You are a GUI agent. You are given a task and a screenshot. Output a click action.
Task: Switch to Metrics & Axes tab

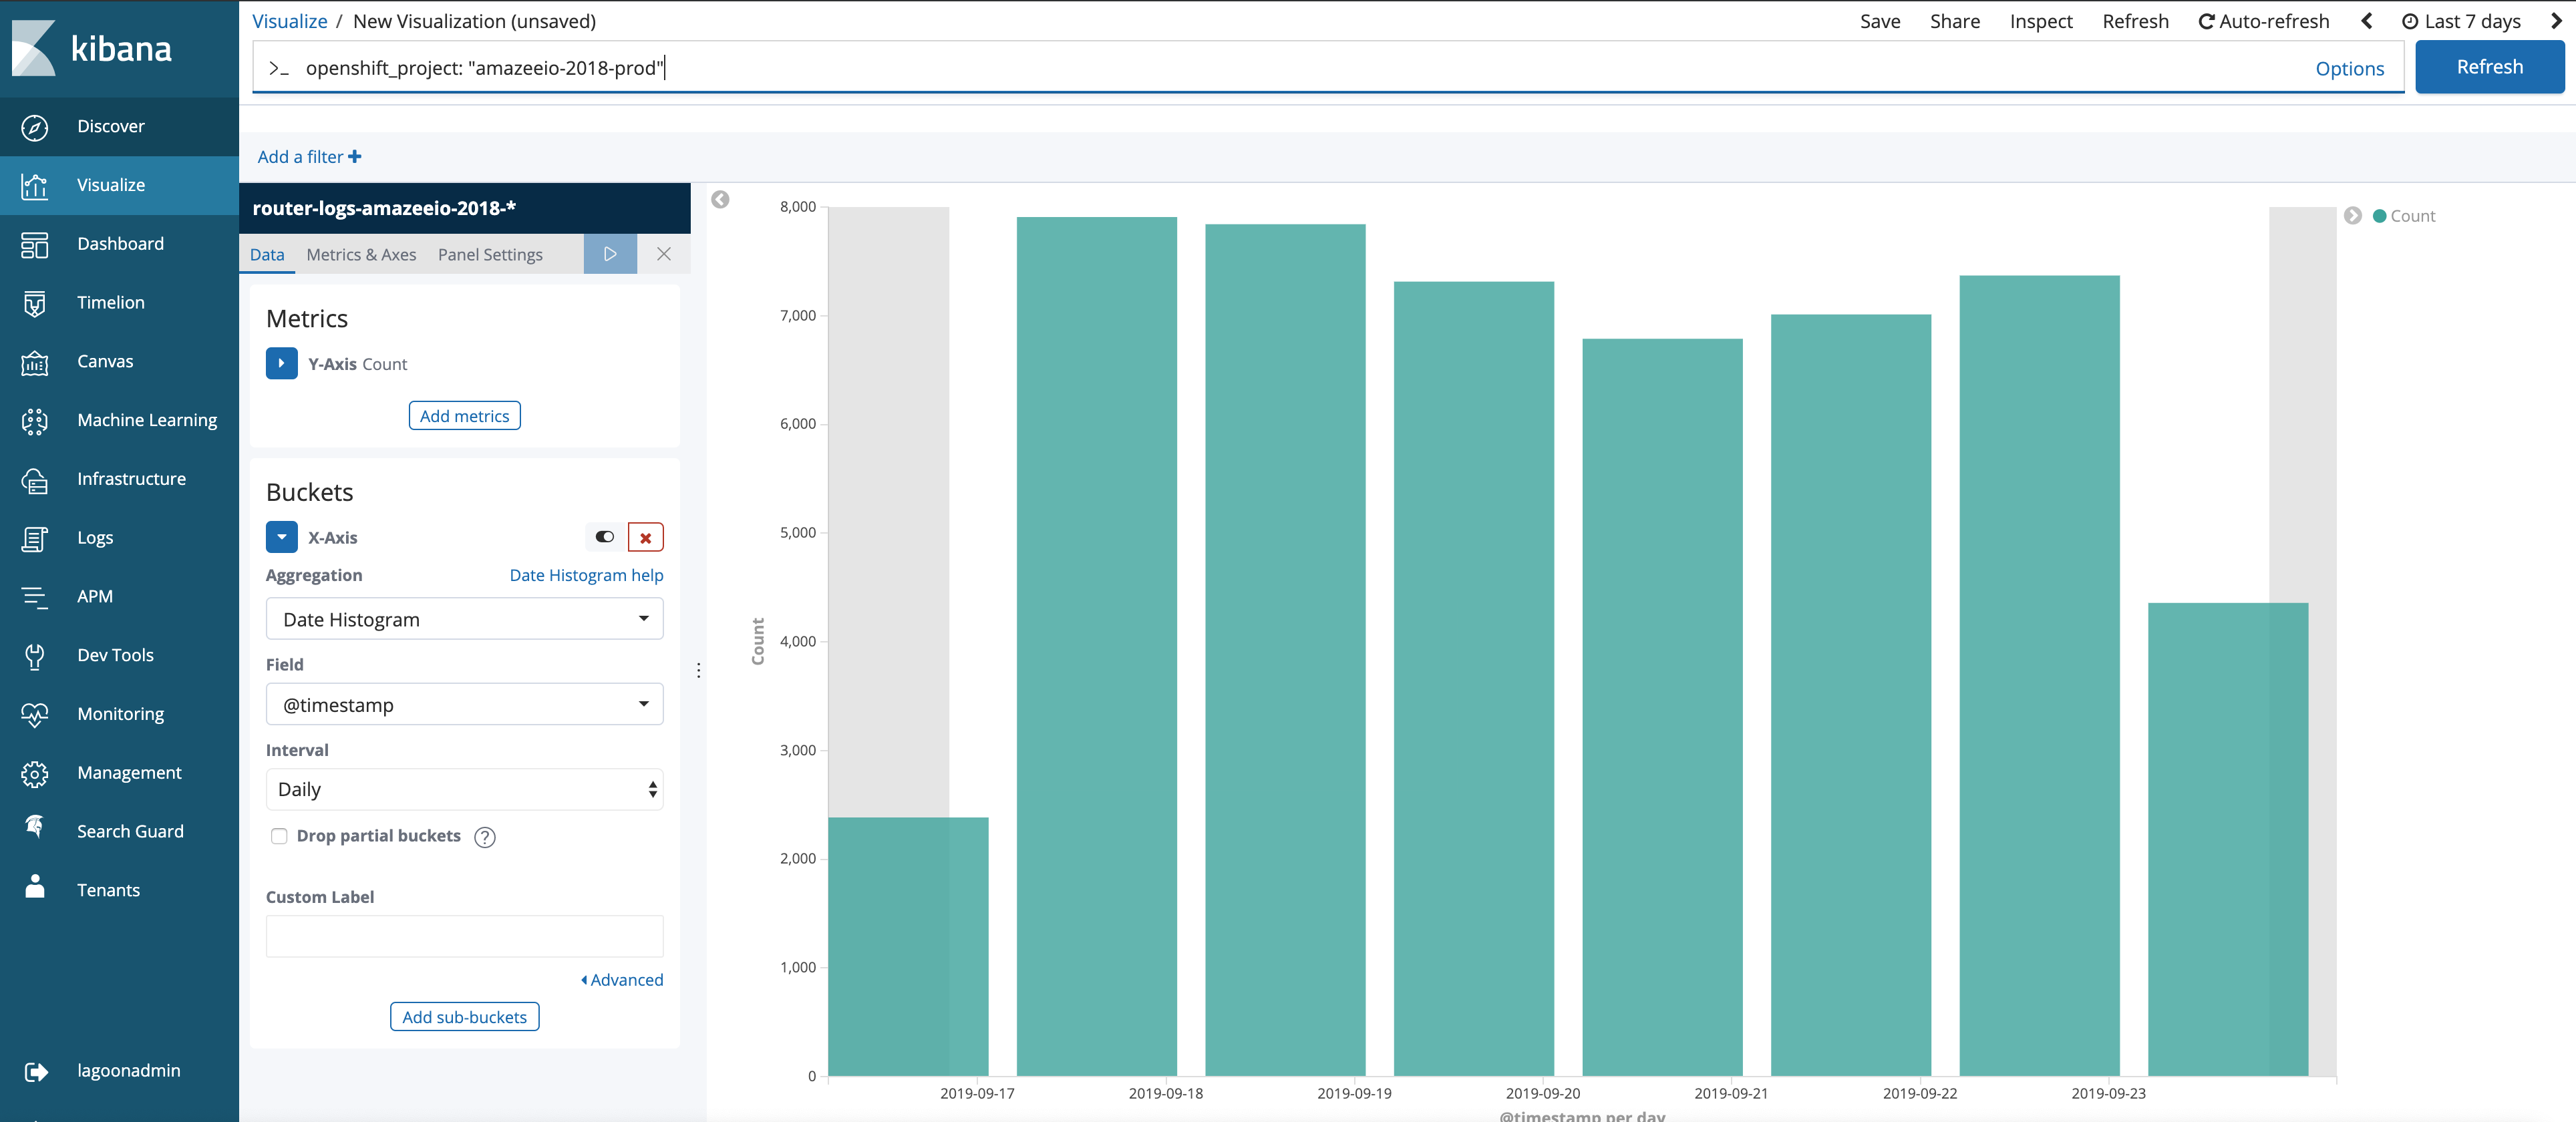point(361,253)
